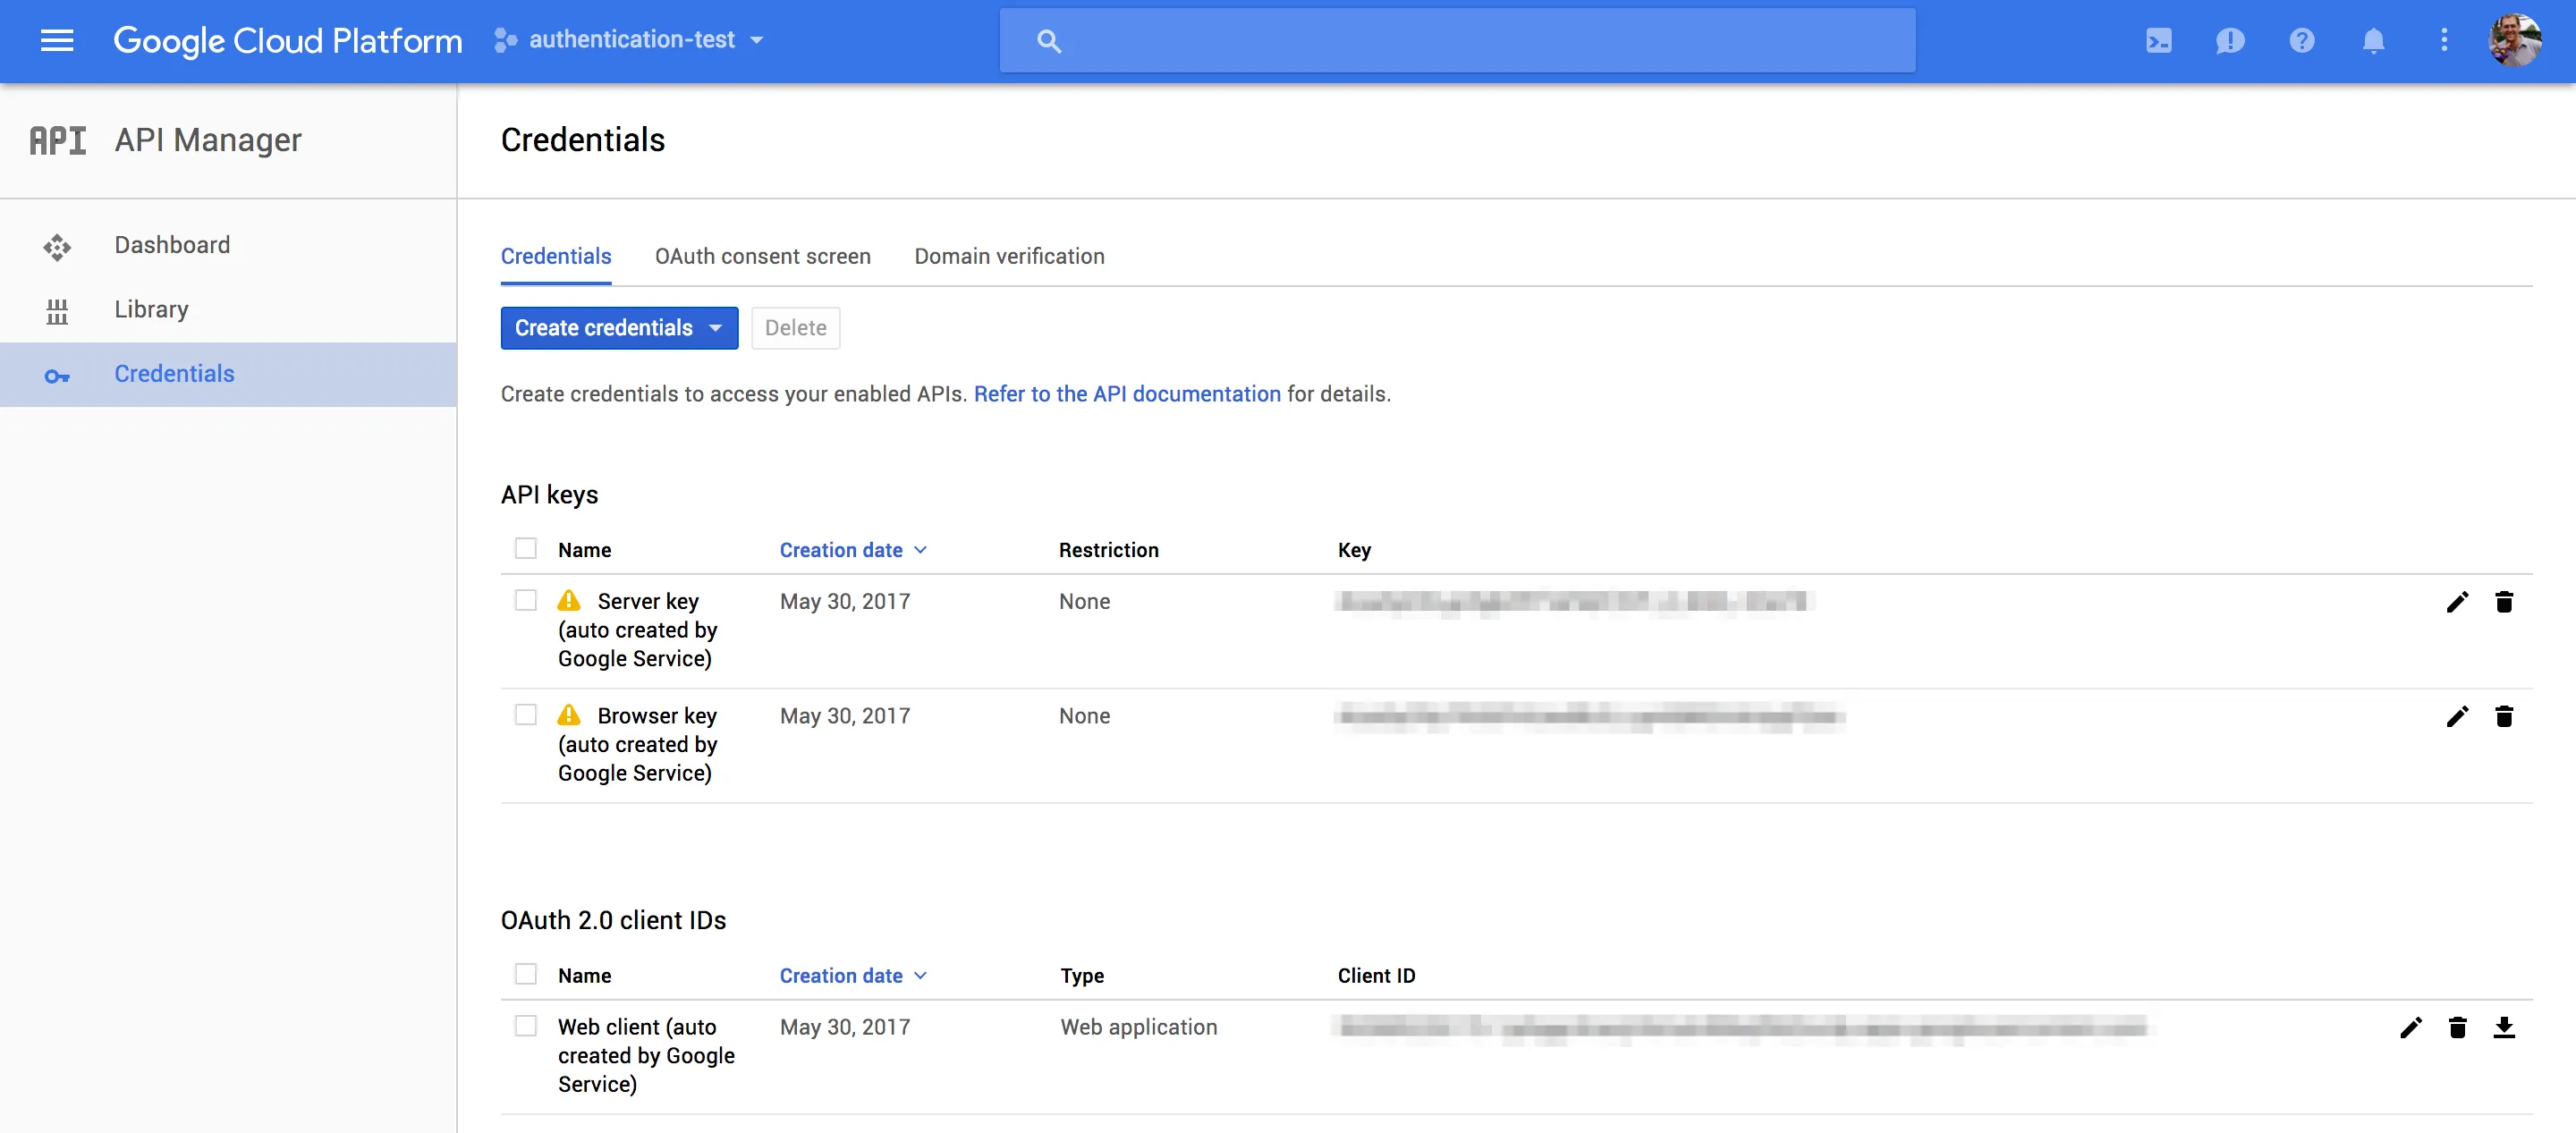
Task: Open the hamburger navigation menu
Action: [x=57, y=40]
